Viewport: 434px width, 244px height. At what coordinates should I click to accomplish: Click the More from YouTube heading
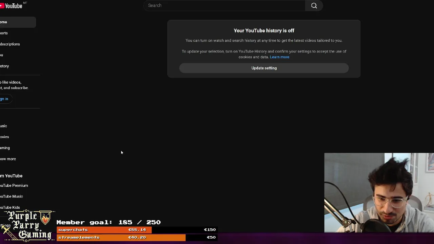tap(11, 176)
